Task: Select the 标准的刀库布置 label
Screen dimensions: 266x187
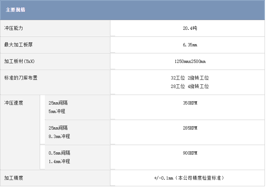Action: tap(21, 78)
